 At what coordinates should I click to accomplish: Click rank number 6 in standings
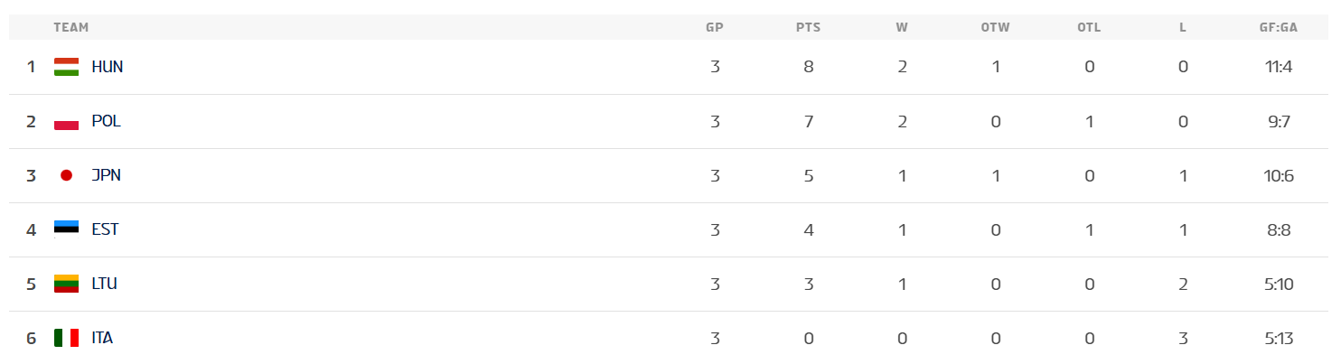[x=31, y=338]
